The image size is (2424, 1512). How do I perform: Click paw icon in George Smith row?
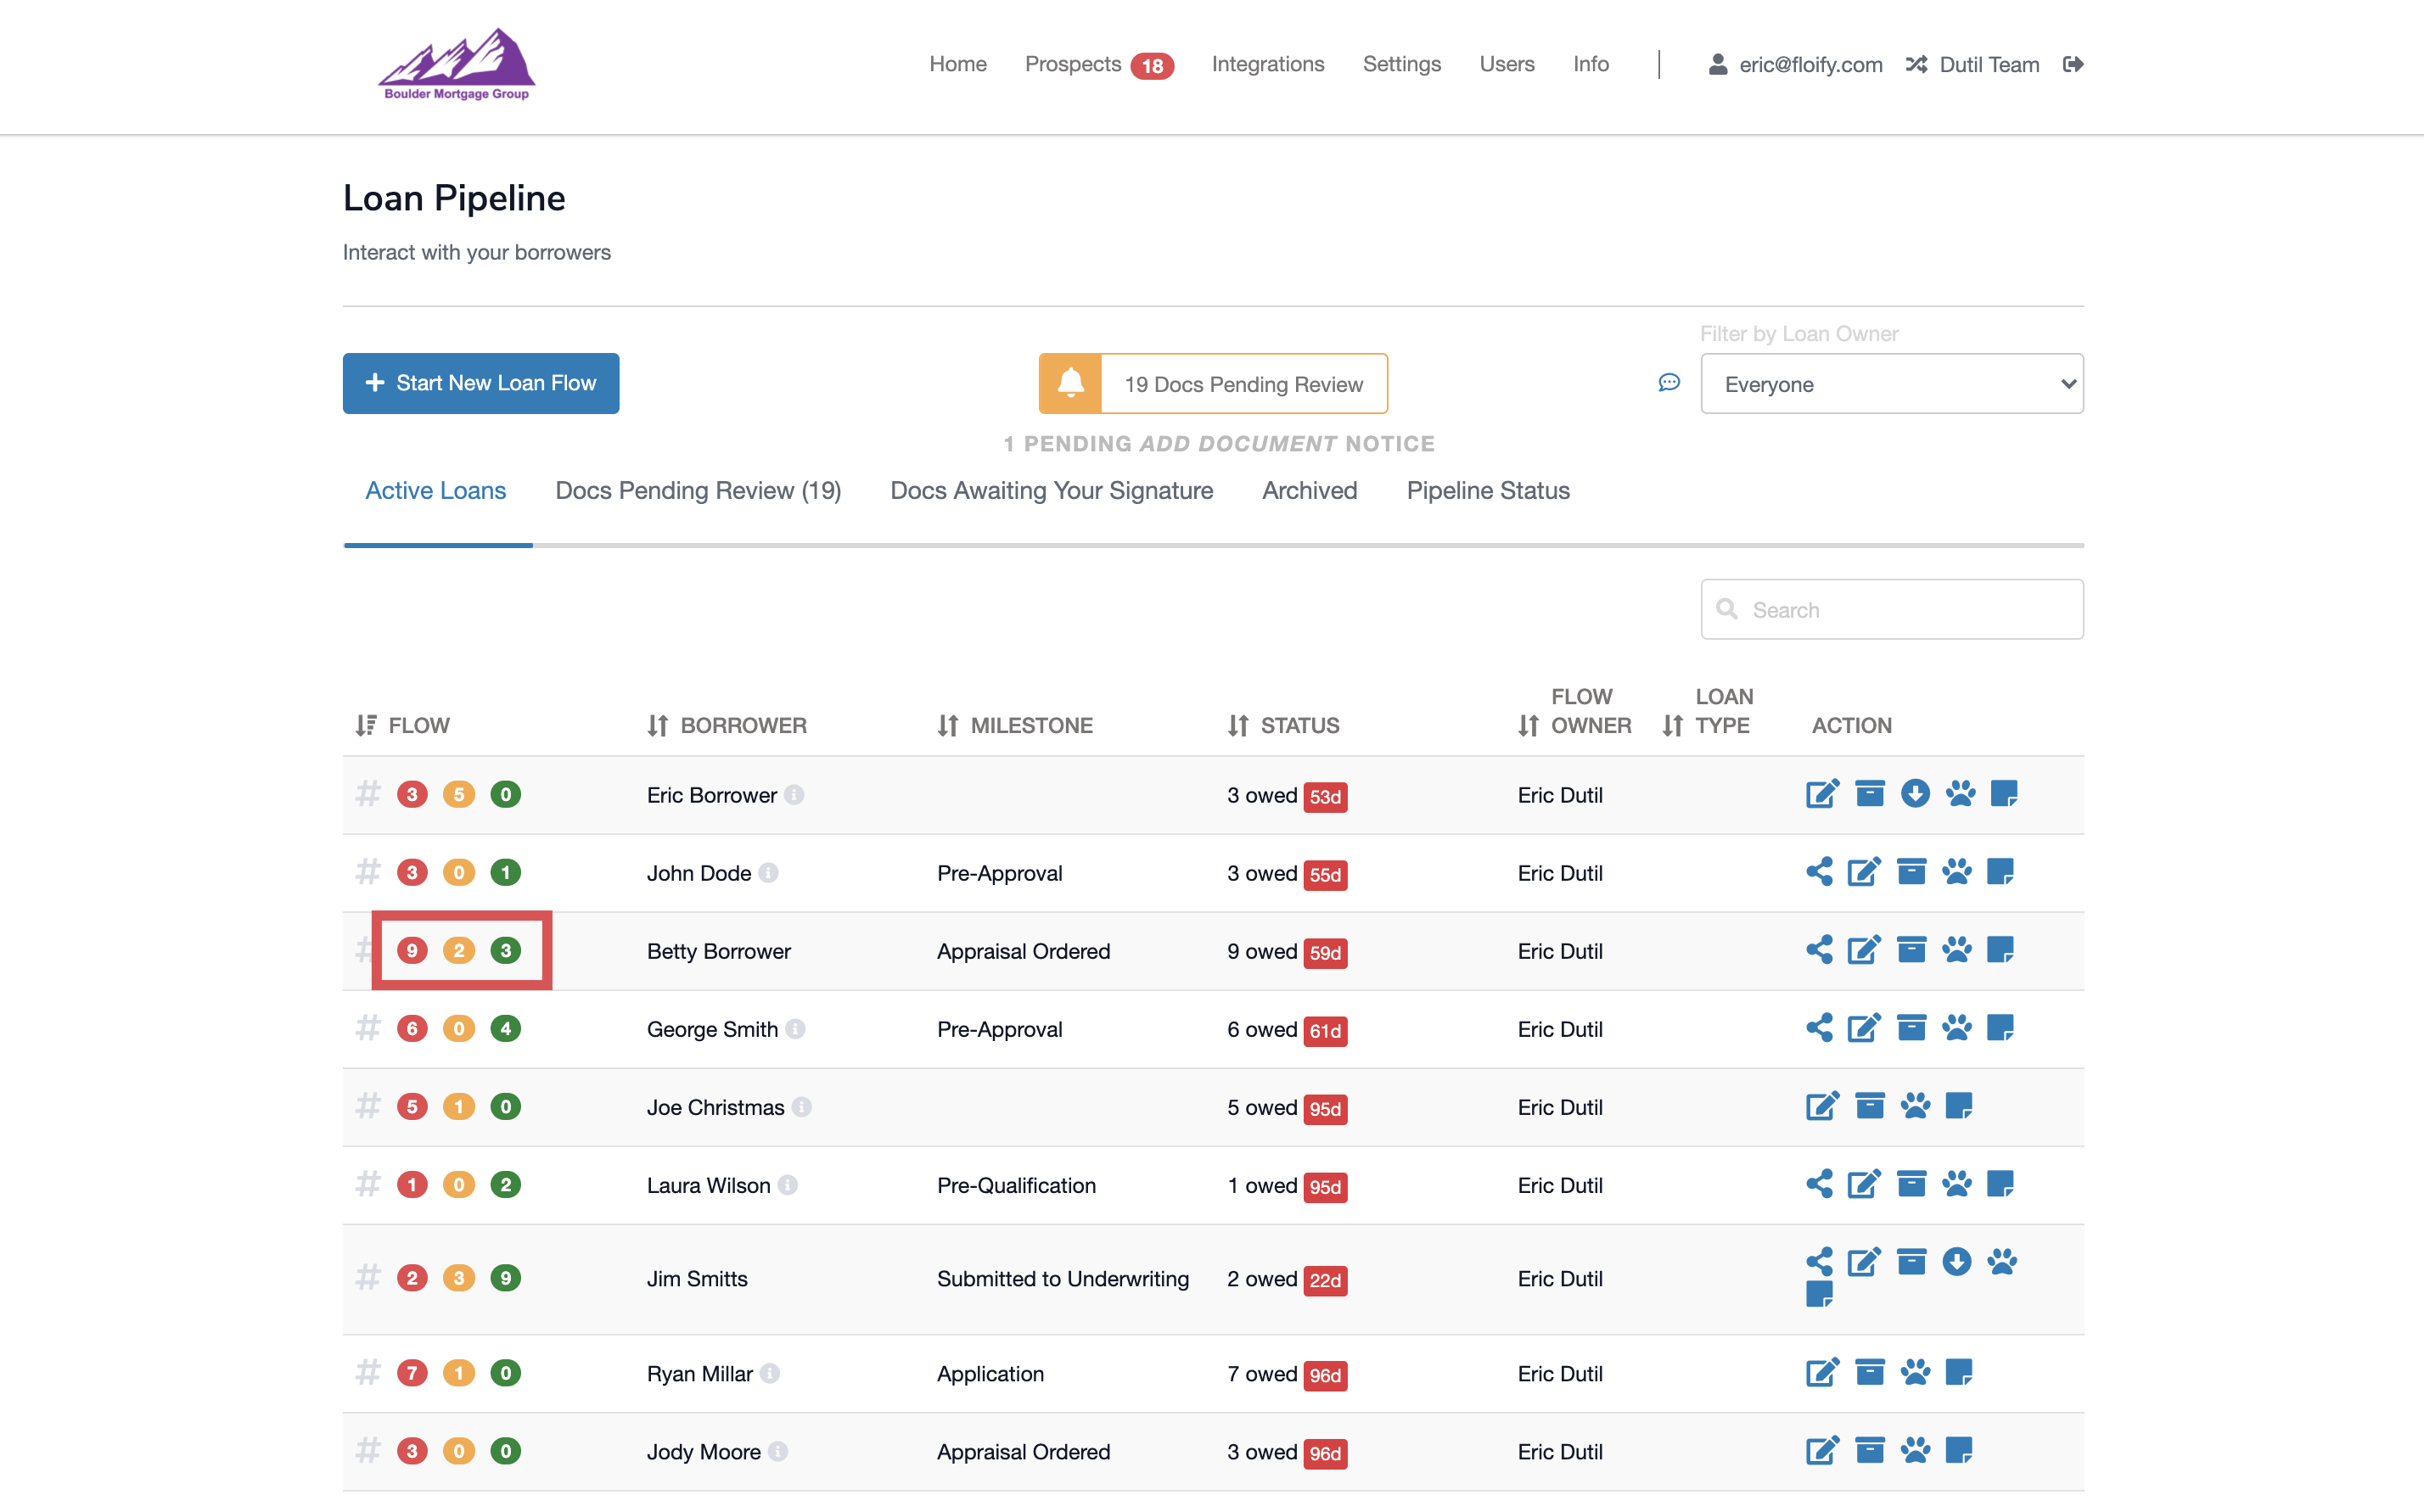(1956, 1028)
